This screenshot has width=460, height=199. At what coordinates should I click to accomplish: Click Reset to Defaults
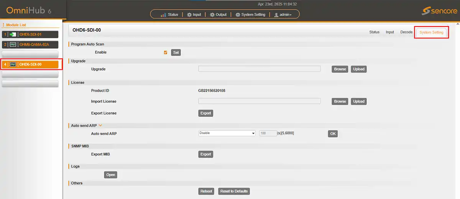pos(234,191)
